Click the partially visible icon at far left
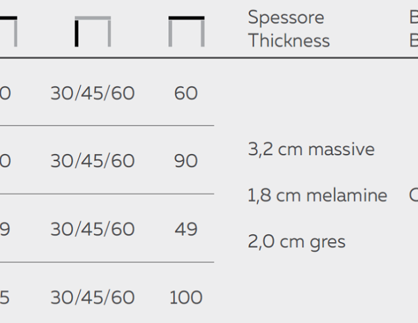 (x=9, y=32)
